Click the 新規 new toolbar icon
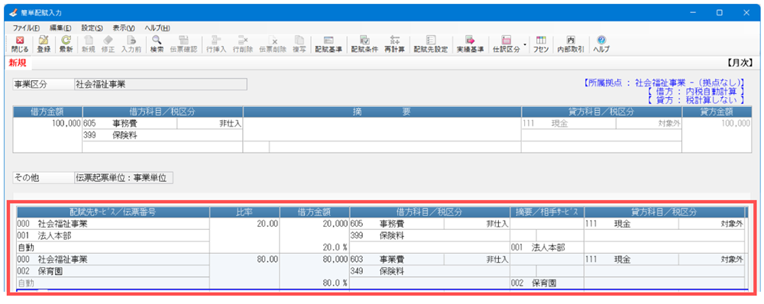Viewport: 764px width, 304px height. [x=88, y=44]
